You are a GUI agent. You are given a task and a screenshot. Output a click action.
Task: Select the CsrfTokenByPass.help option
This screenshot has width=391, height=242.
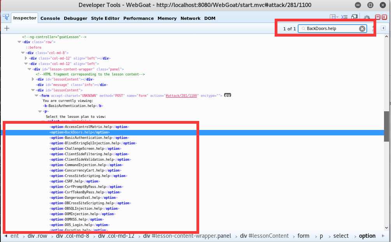point(86,192)
